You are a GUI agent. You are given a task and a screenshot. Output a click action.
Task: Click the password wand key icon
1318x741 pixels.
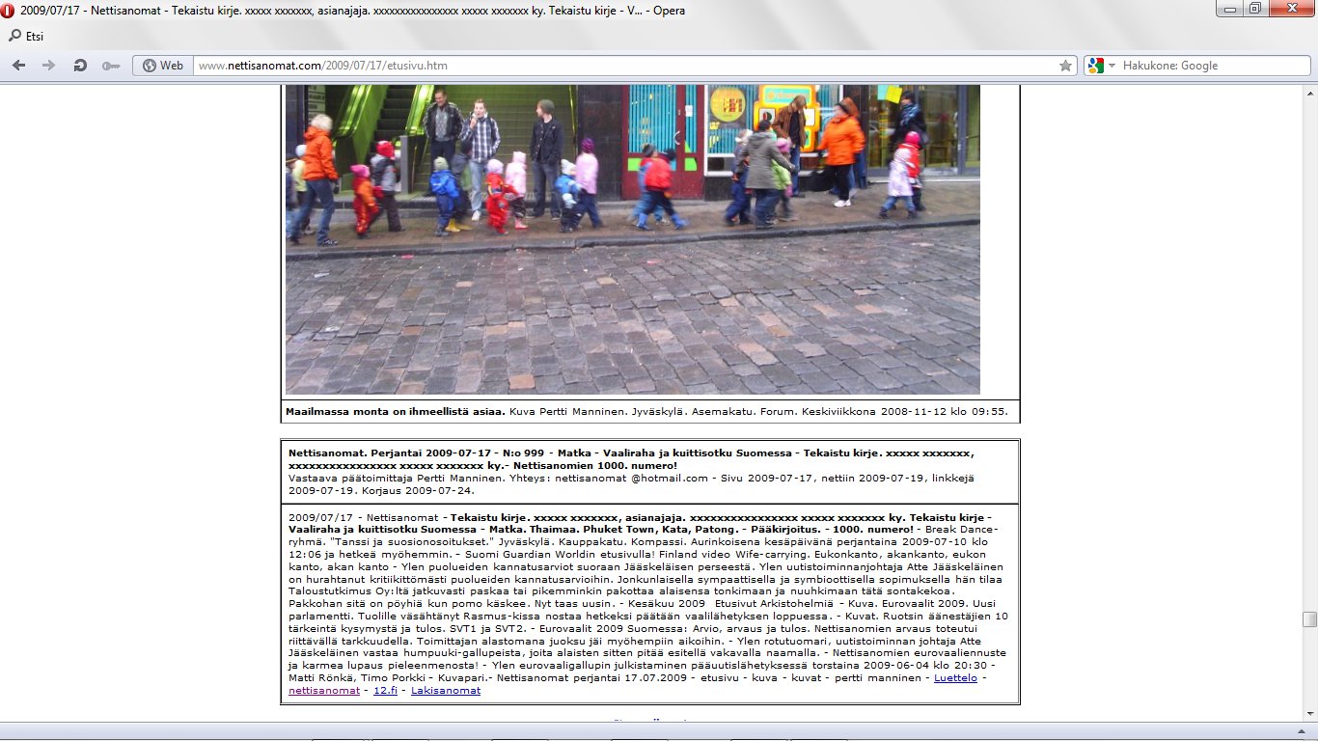click(x=110, y=66)
